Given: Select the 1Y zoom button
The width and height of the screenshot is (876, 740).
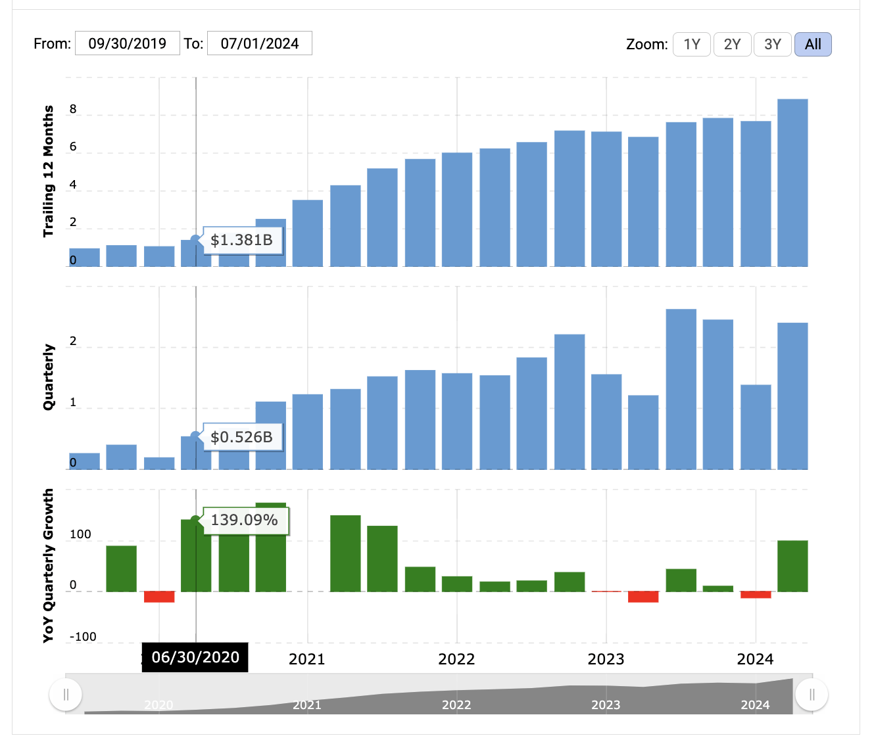Looking at the screenshot, I should point(692,44).
